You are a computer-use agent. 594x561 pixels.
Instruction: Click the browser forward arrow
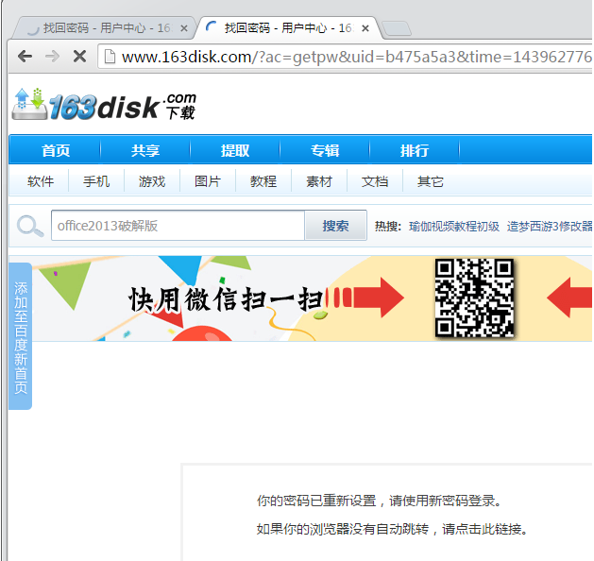coord(52,57)
